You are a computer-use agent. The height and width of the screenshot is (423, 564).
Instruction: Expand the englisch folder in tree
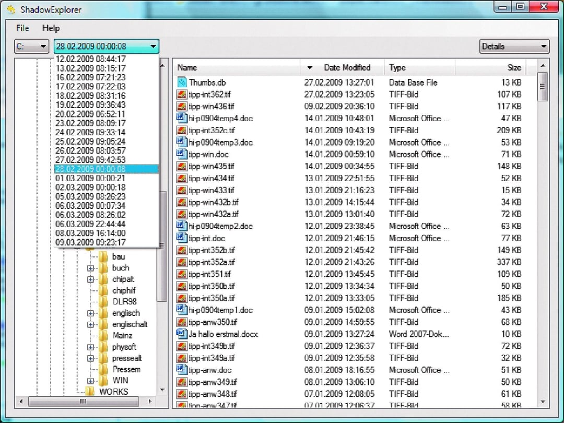point(90,313)
